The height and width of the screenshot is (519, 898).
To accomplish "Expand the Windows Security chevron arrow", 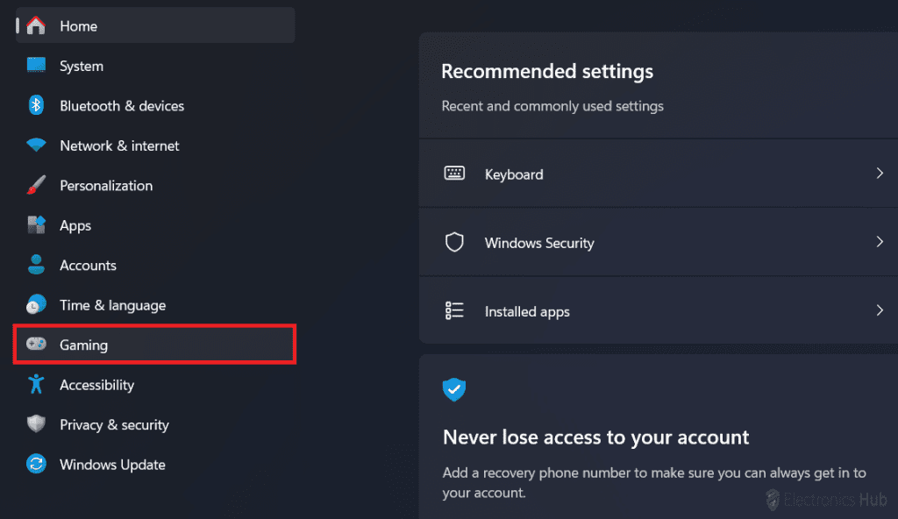I will click(x=879, y=242).
